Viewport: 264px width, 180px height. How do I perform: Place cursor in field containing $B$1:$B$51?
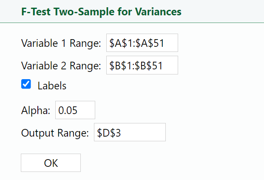click(142, 66)
